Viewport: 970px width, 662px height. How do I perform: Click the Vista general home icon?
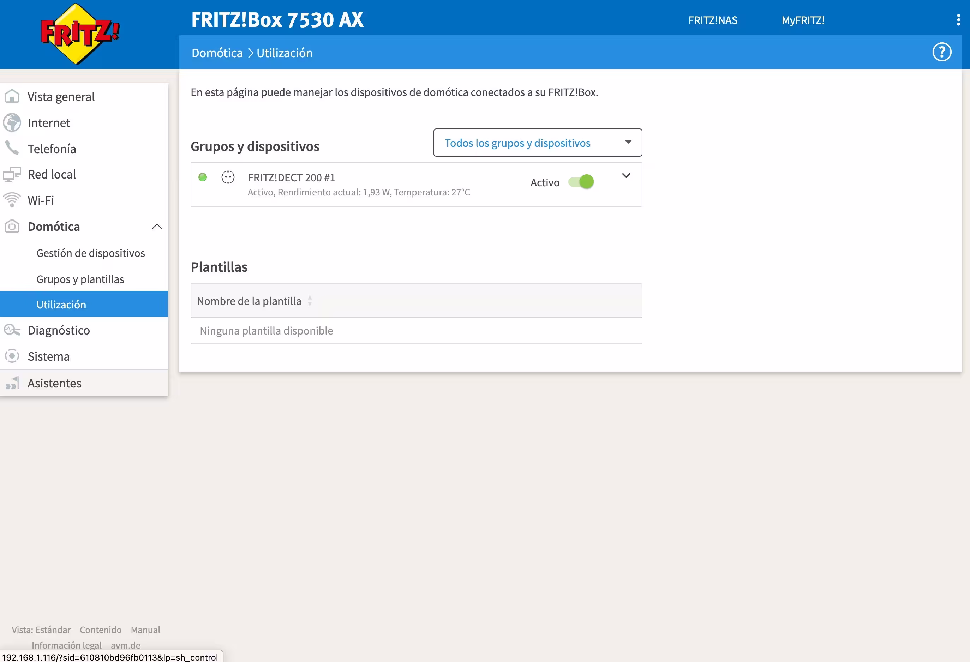[12, 96]
